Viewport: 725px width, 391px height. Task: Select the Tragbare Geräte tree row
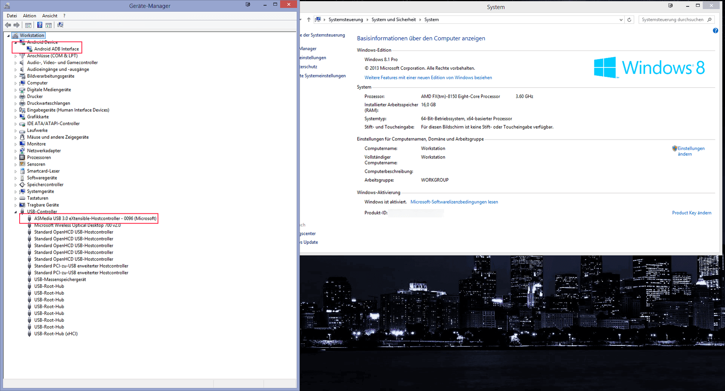[x=43, y=205]
